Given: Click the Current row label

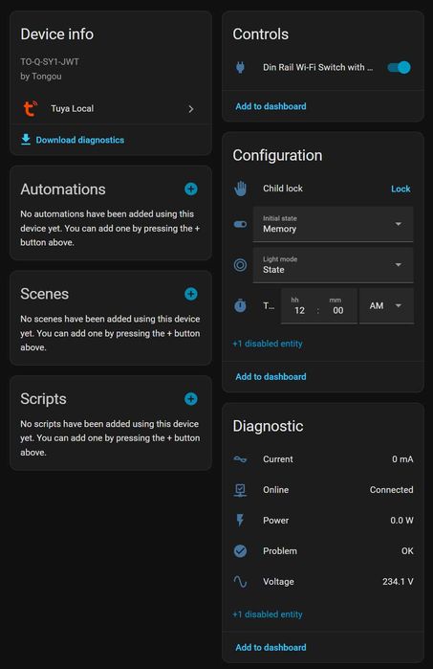Looking at the screenshot, I should tap(278, 459).
